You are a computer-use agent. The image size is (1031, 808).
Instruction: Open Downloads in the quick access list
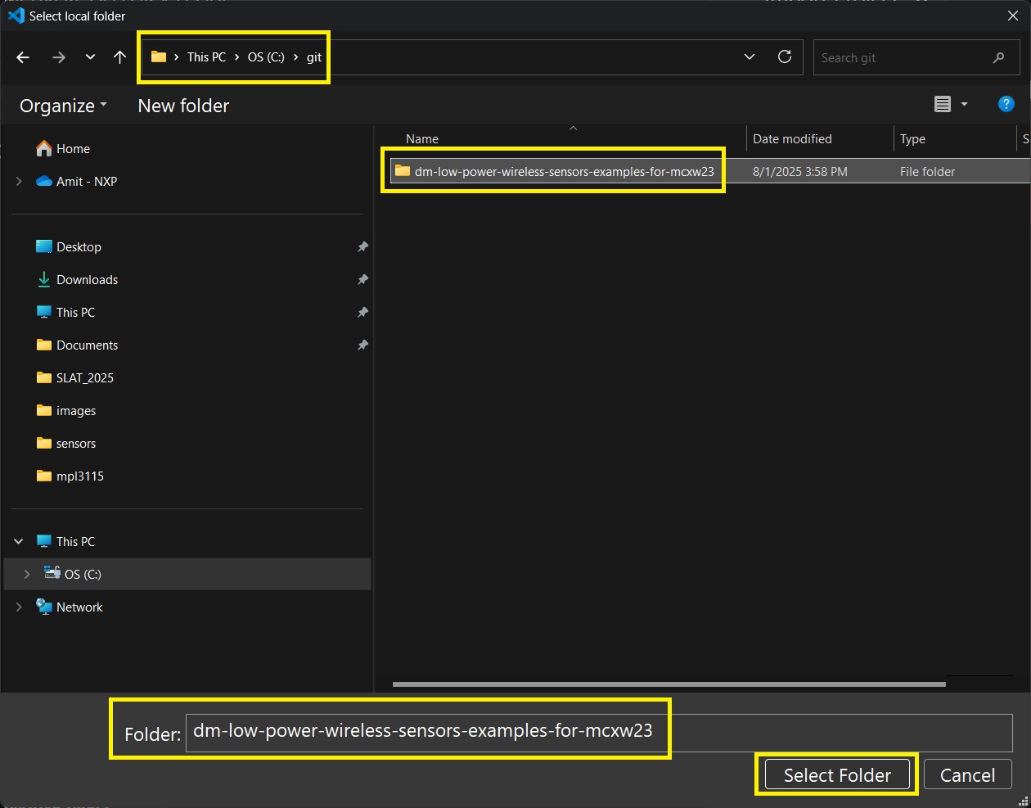pyautogui.click(x=87, y=280)
